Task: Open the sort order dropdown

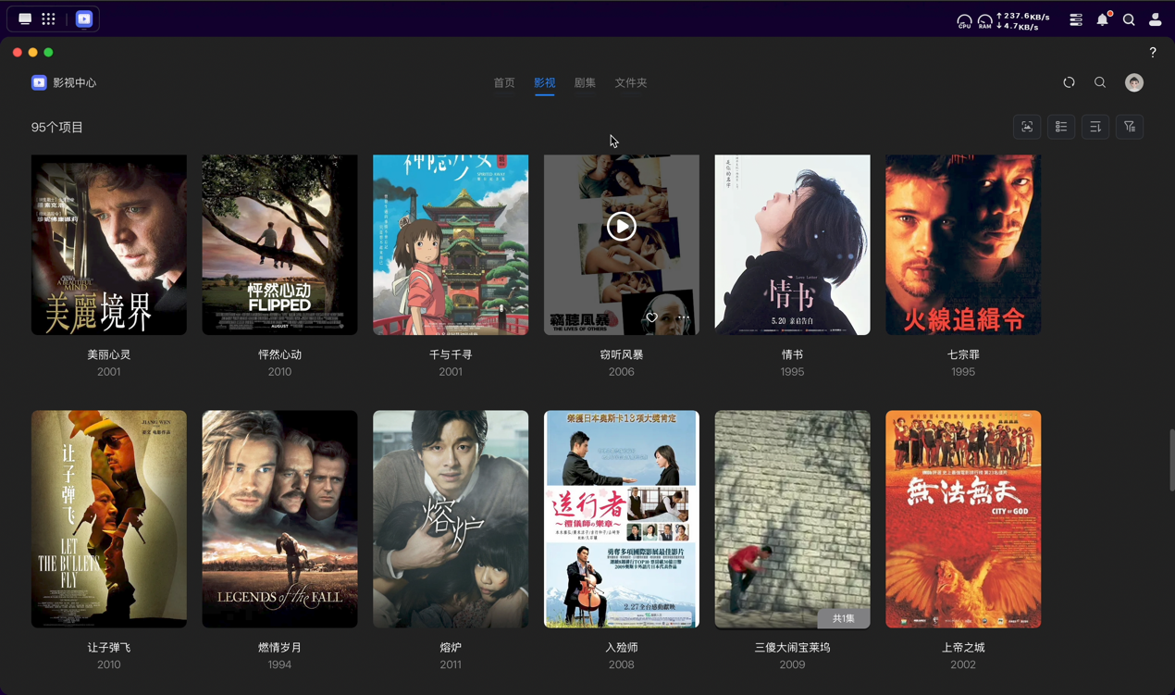Action: (1095, 127)
